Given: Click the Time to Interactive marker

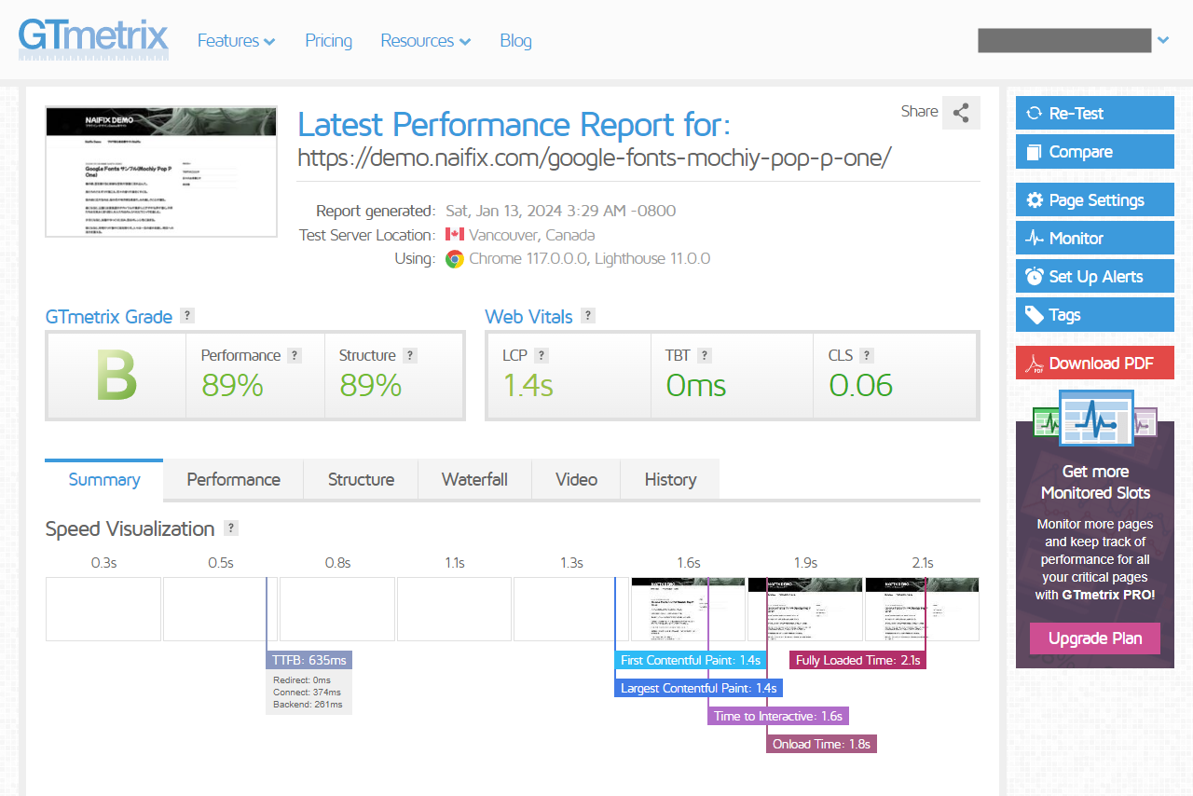Looking at the screenshot, I should (x=778, y=716).
